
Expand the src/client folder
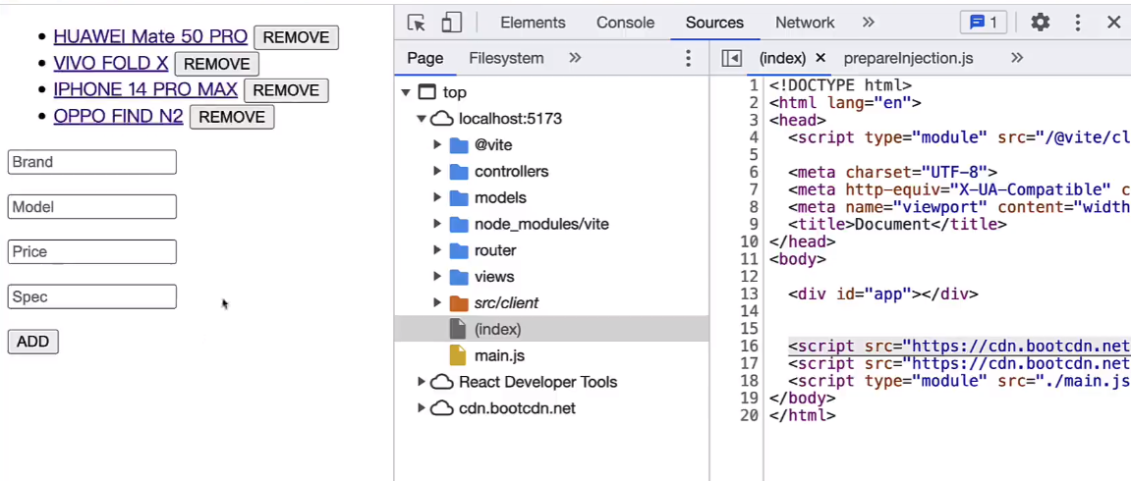click(437, 303)
